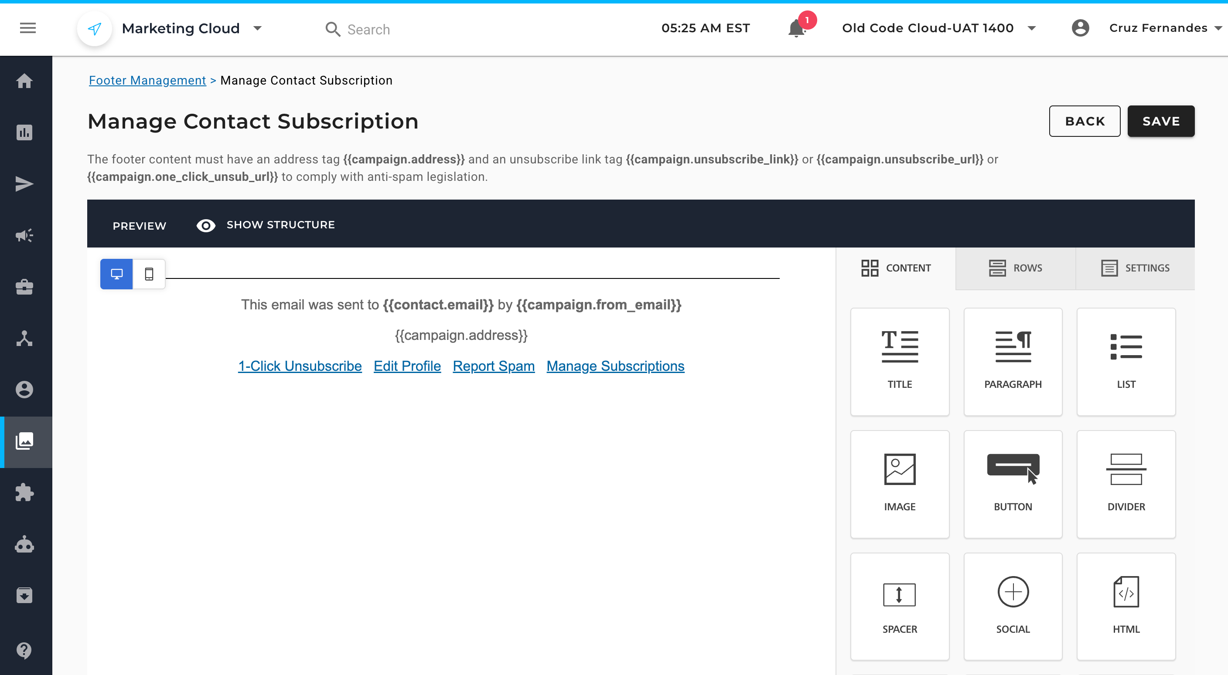
Task: Switch to the Rows tab
Action: pos(1015,268)
